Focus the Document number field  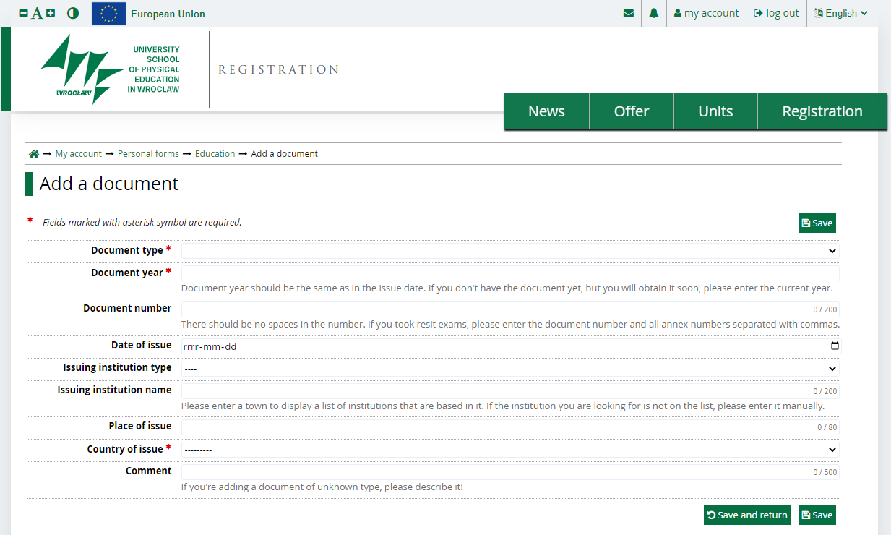pyautogui.click(x=510, y=309)
